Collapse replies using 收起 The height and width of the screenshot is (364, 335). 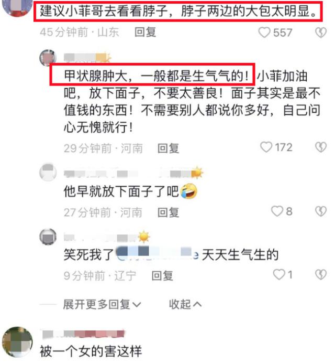(x=185, y=304)
